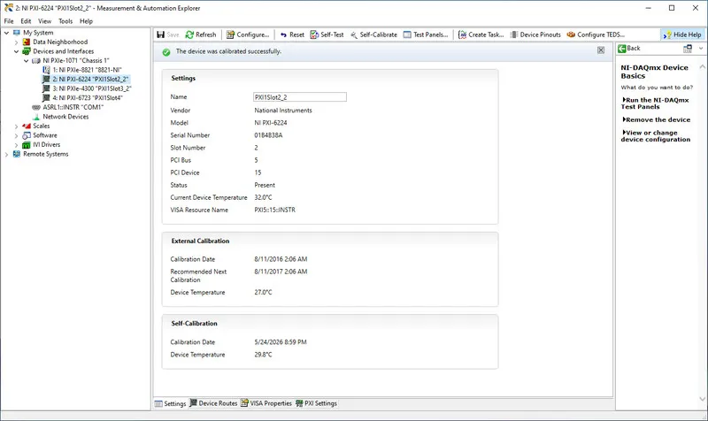708x421 pixels.
Task: Expand the Software node
Action: click(x=16, y=135)
